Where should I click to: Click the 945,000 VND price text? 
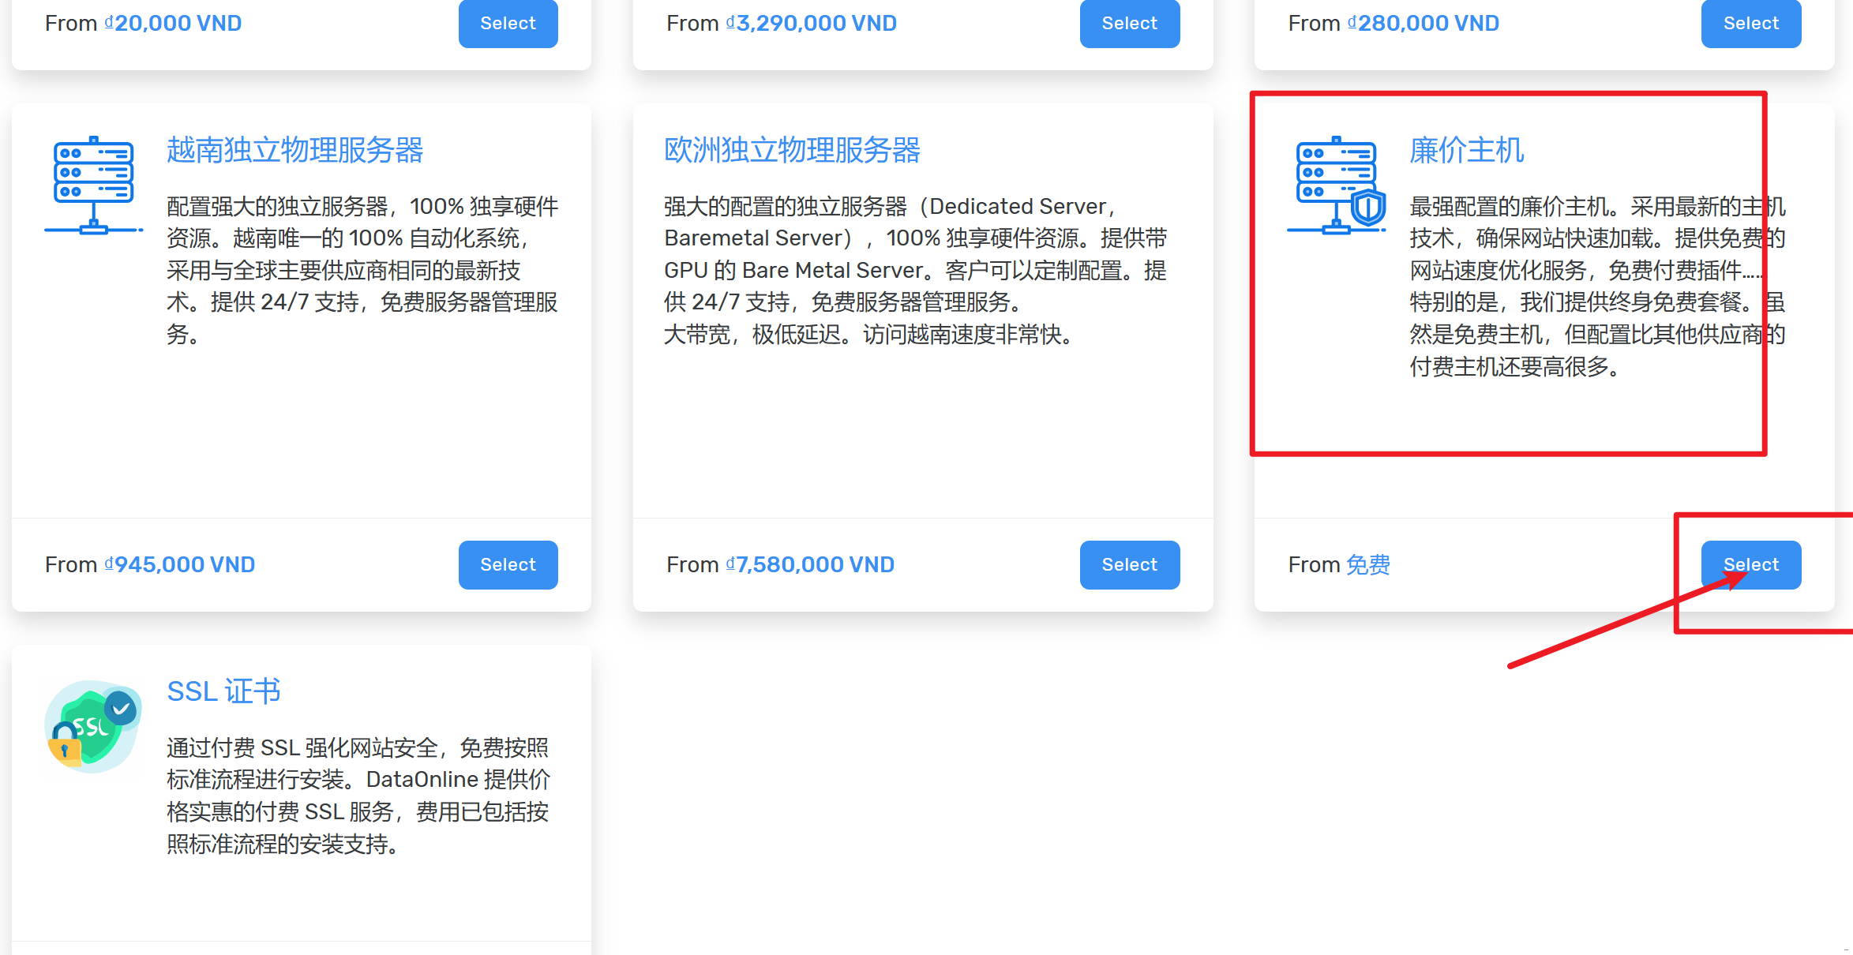click(181, 565)
